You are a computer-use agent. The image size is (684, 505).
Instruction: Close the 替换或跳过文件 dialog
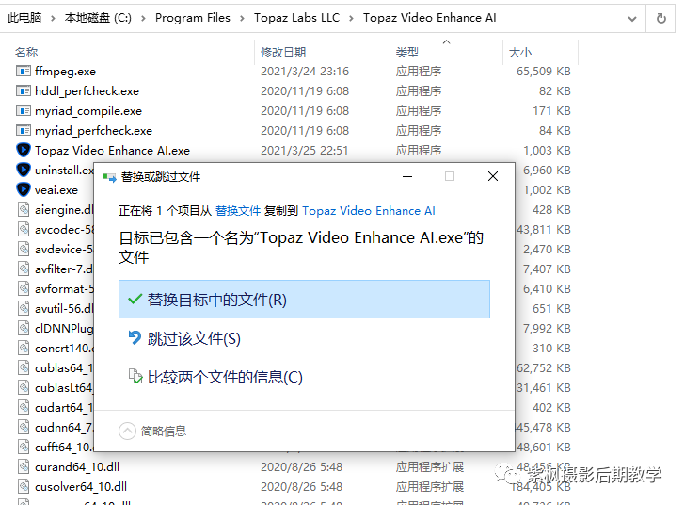[x=493, y=176]
